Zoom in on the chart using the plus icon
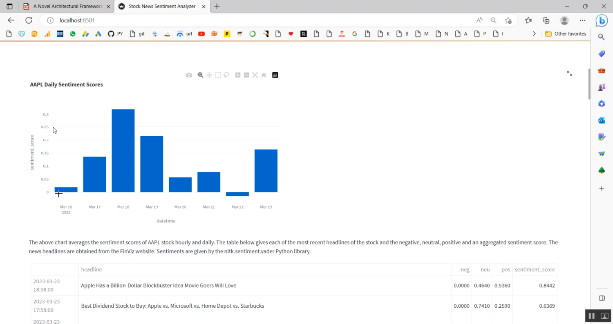Image resolution: width=613 pixels, height=324 pixels. (237, 75)
